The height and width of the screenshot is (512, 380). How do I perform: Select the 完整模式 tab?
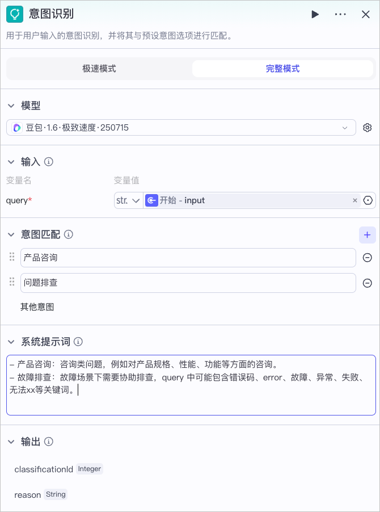[282, 69]
